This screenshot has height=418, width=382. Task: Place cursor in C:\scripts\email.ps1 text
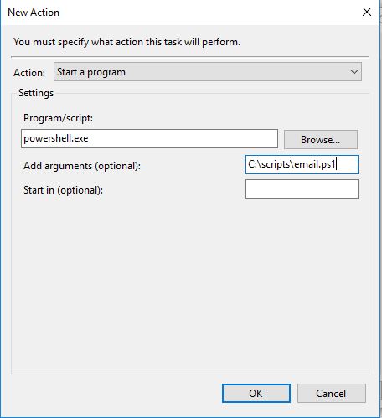pos(292,164)
